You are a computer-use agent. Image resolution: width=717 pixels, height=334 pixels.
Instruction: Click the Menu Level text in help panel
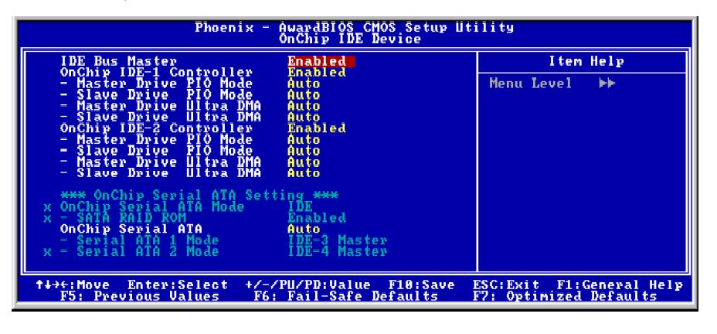[531, 83]
